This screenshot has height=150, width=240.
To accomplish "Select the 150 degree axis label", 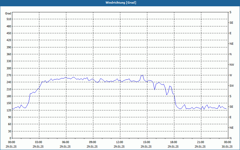I will coord(9,103).
